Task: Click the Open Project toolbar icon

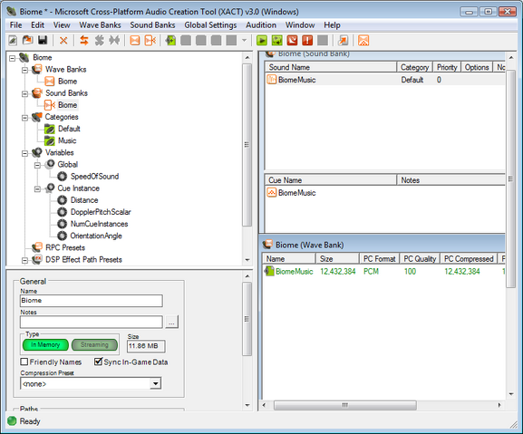Action: 28,41
